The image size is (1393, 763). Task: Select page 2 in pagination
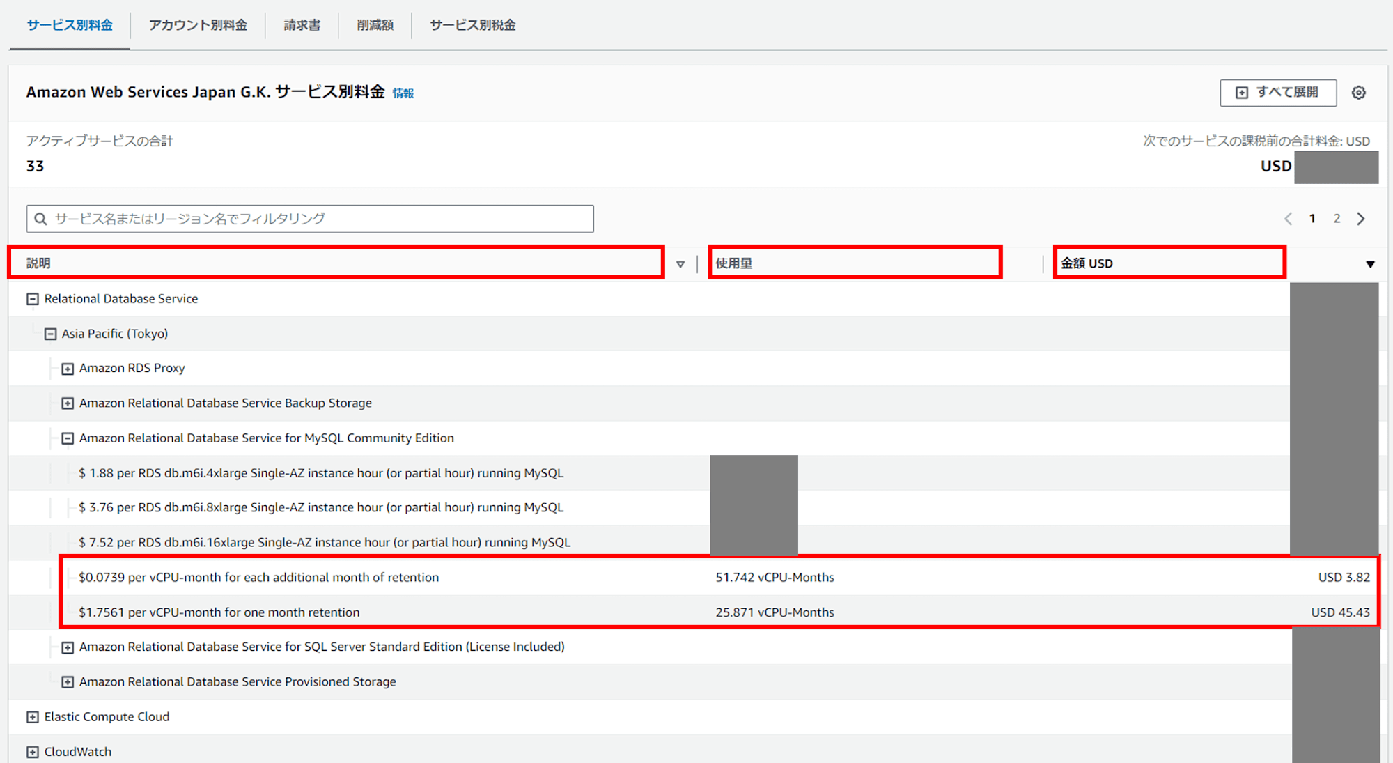pyautogui.click(x=1337, y=219)
